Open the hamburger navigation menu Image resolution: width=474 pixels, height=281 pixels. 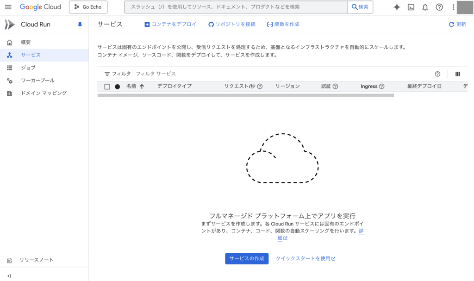(x=8, y=7)
